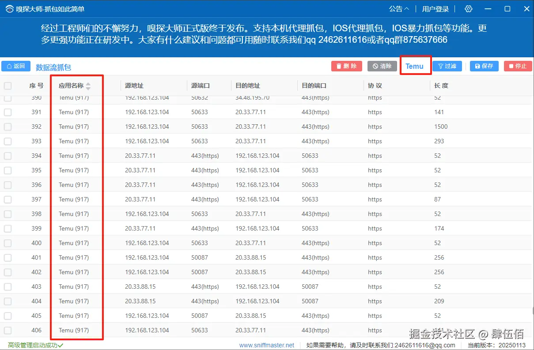Select row number 402
The image size is (534, 350).
coord(36,272)
